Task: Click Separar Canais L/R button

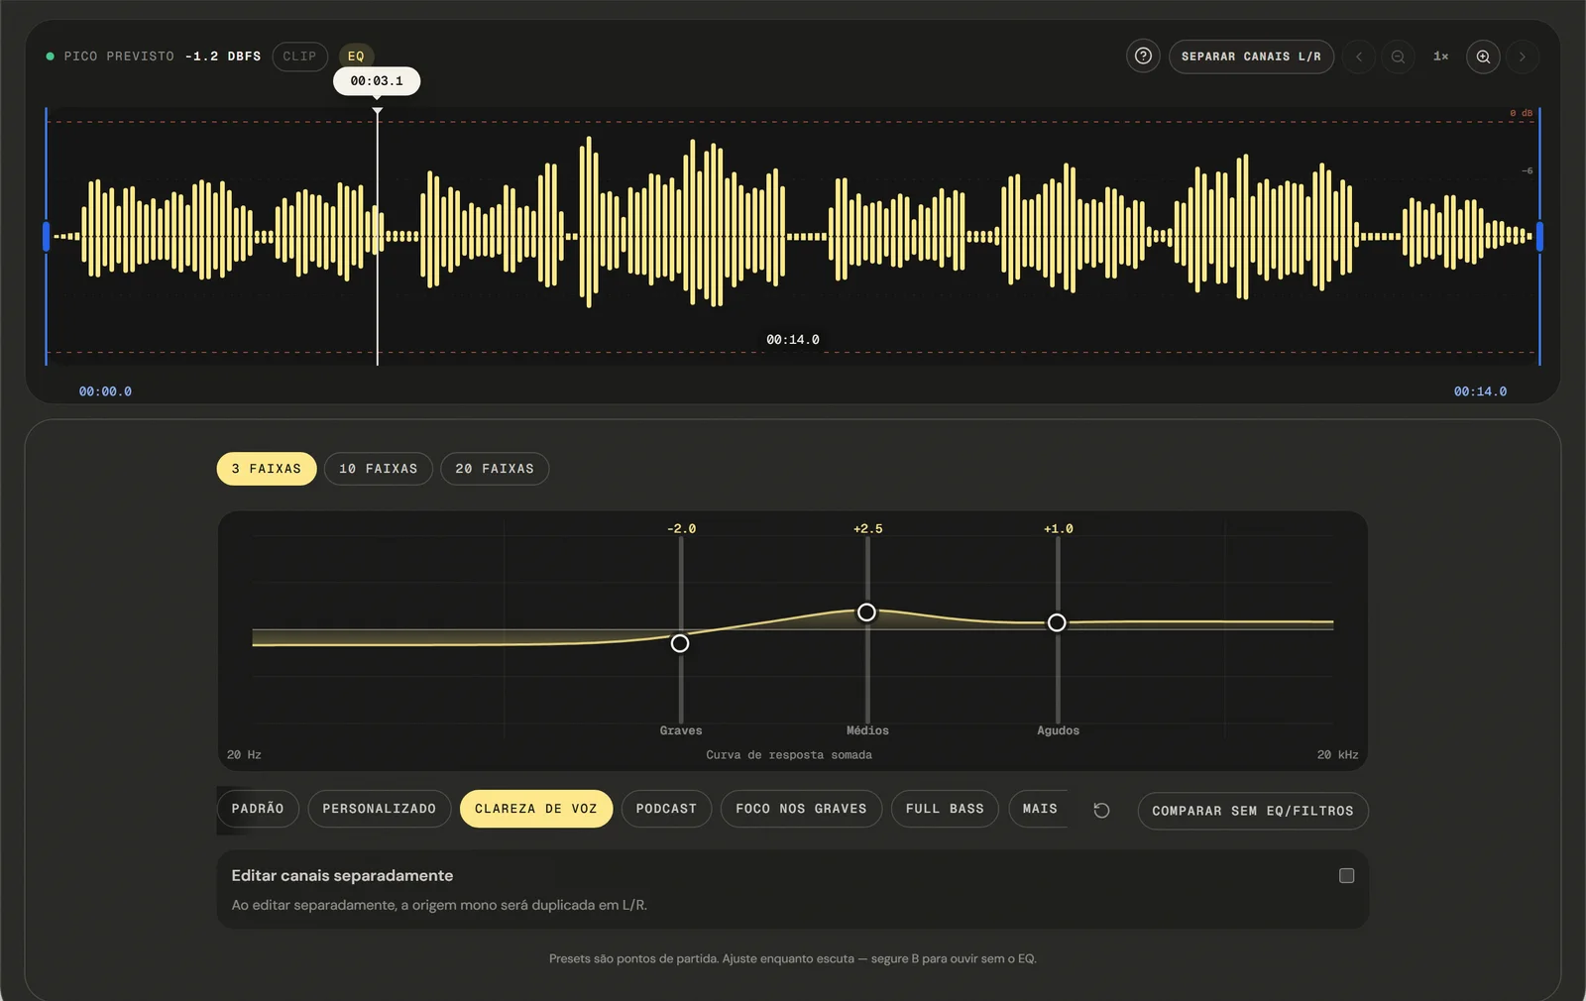Action: [x=1251, y=56]
